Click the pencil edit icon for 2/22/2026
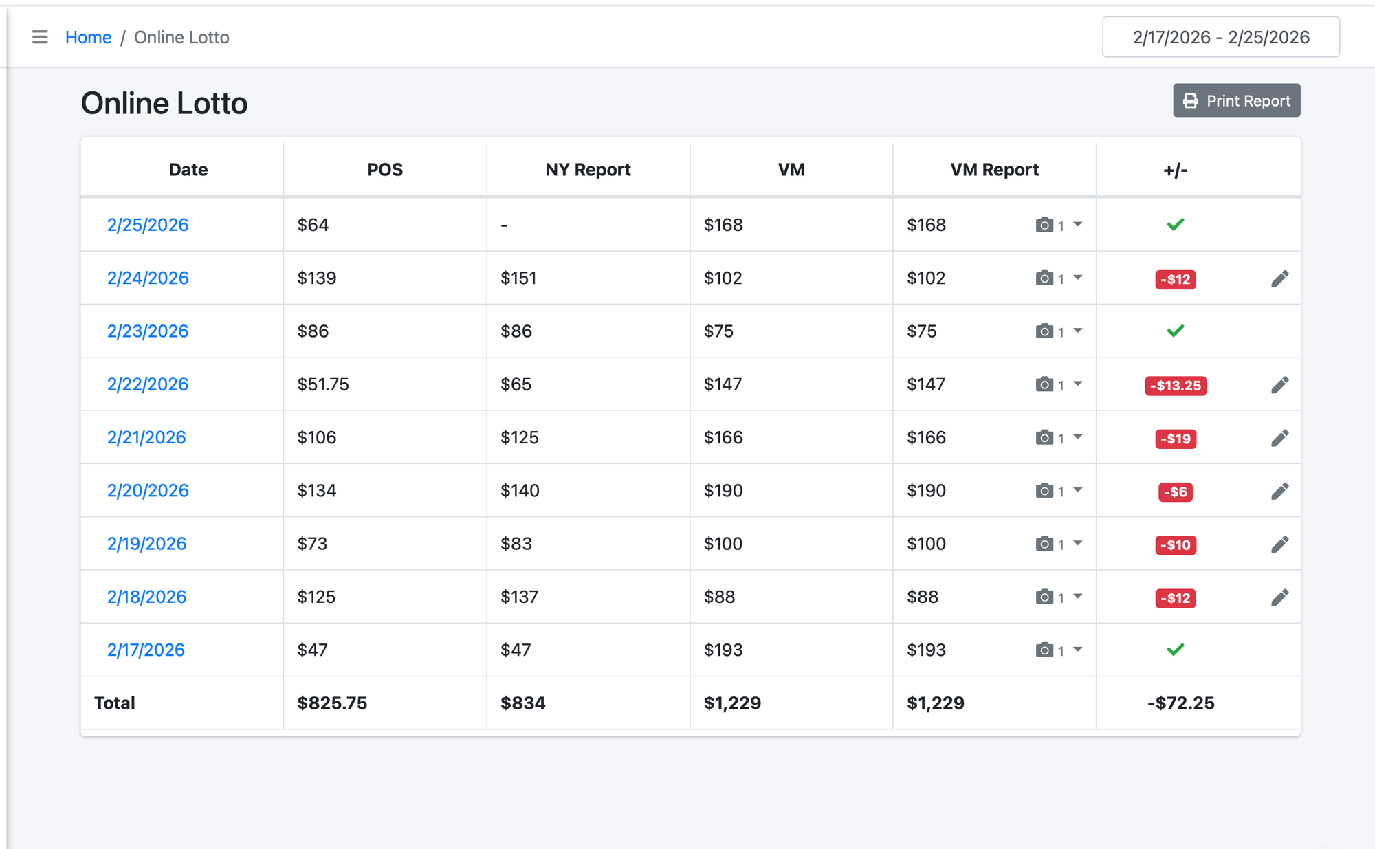Image resolution: width=1375 pixels, height=849 pixels. (1279, 385)
